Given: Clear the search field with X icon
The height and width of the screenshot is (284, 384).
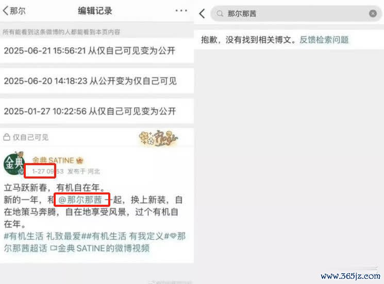Looking at the screenshot, I should coord(373,13).
